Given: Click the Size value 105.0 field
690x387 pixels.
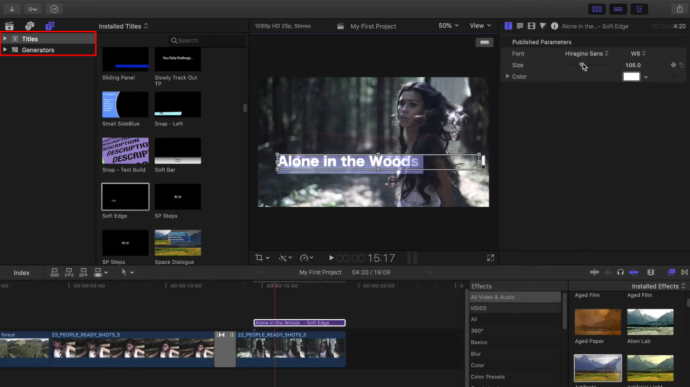Looking at the screenshot, I should (633, 65).
